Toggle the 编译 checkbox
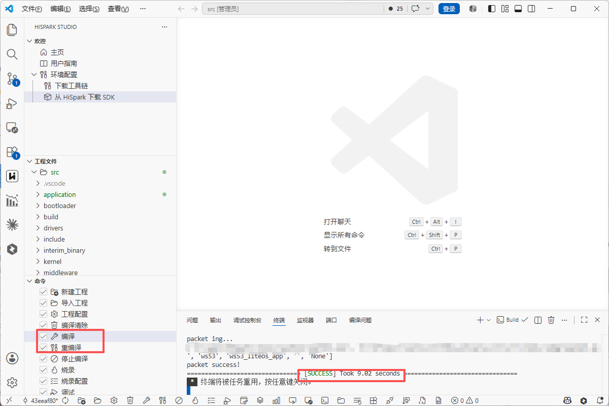This screenshot has width=609, height=406. coord(44,336)
